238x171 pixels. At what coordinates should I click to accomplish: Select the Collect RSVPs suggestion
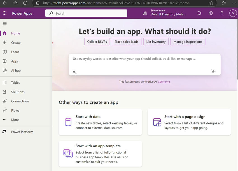97,42
